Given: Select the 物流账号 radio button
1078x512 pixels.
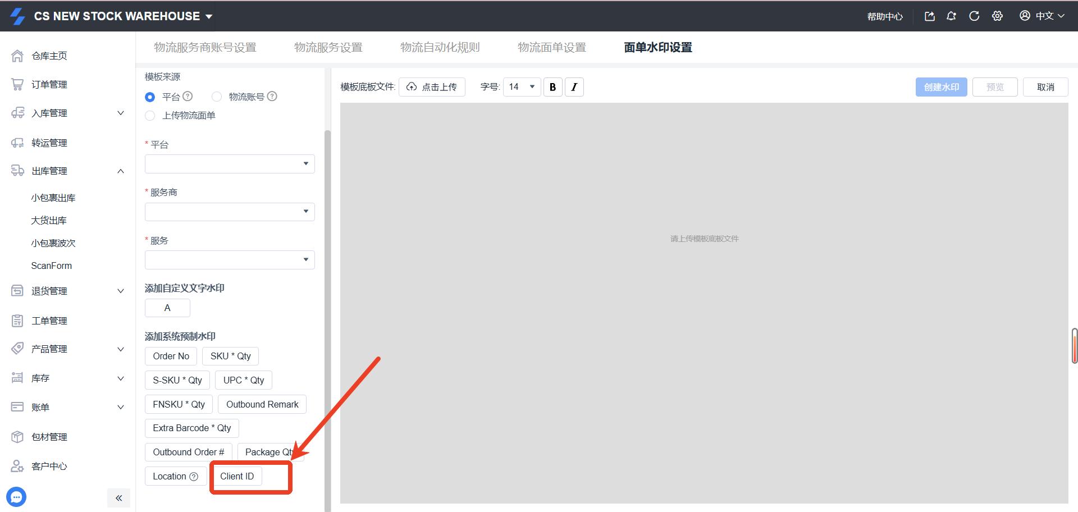Looking at the screenshot, I should pos(217,97).
